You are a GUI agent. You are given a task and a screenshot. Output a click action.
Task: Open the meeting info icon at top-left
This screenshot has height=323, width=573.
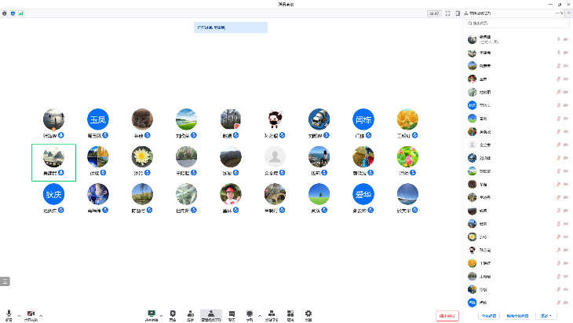point(5,13)
